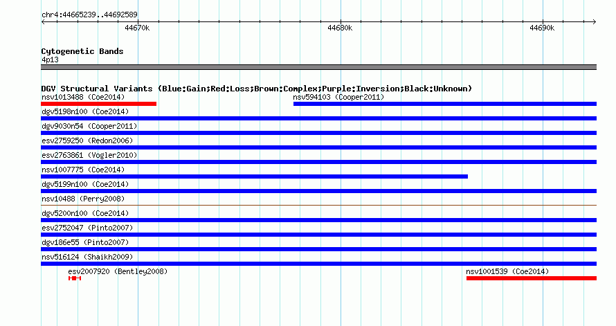
Task: Click the dgv186e55 (Pinto2007) label
Action: pyautogui.click(x=85, y=242)
